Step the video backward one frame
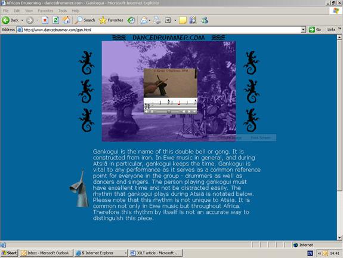 click(184, 112)
